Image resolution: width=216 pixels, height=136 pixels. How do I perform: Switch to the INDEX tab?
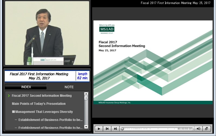pos(26,87)
